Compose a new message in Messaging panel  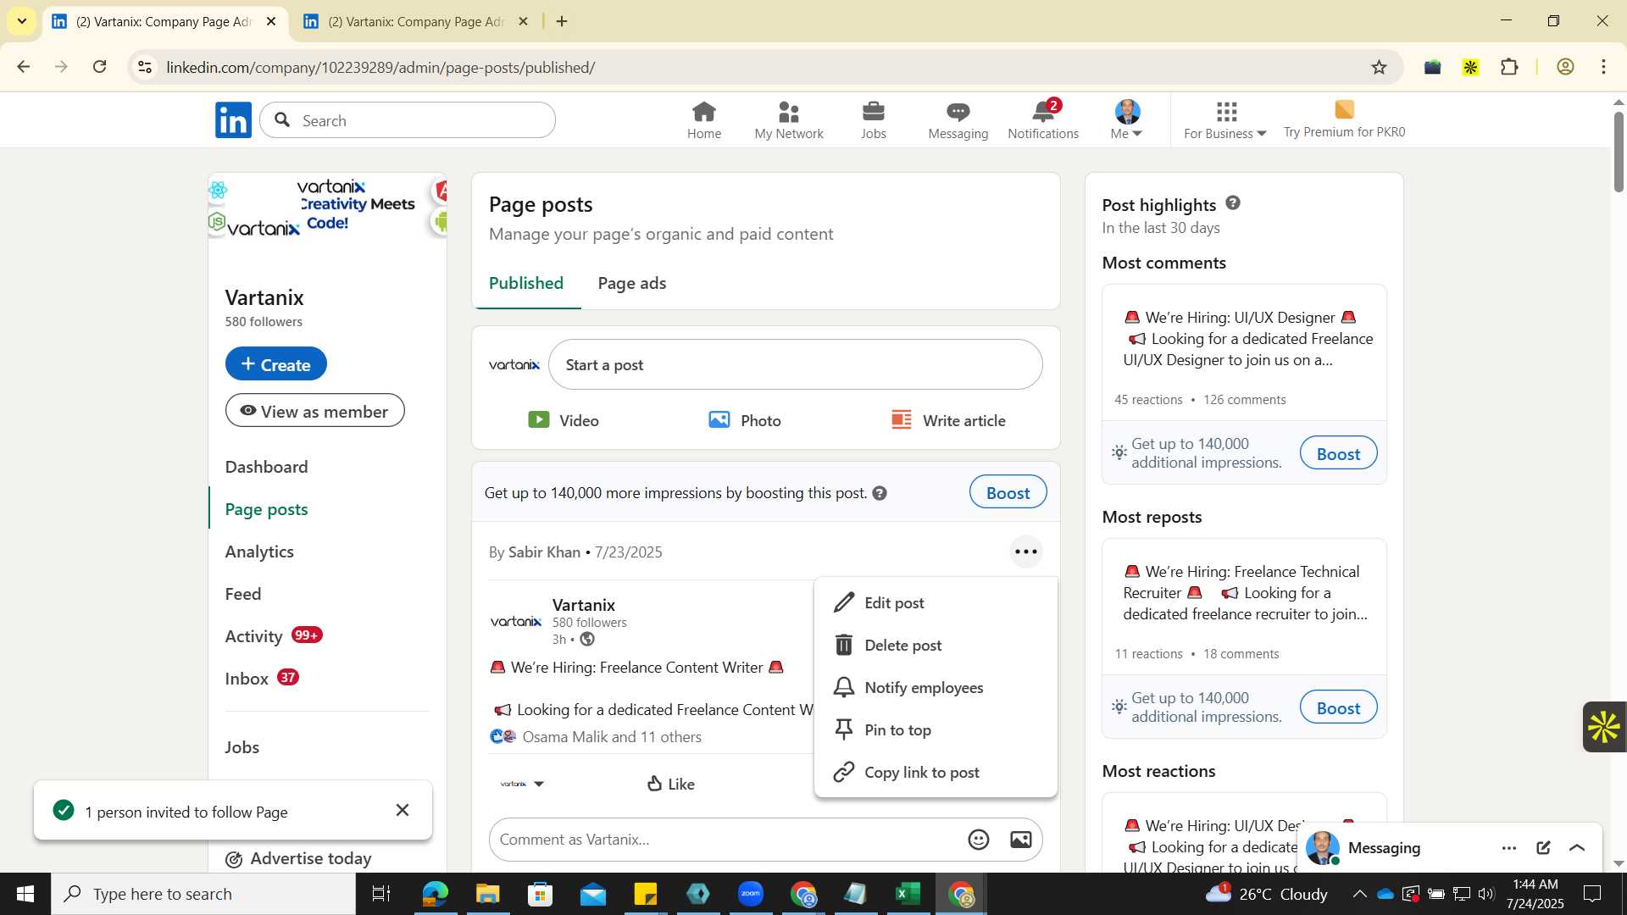pos(1543,848)
